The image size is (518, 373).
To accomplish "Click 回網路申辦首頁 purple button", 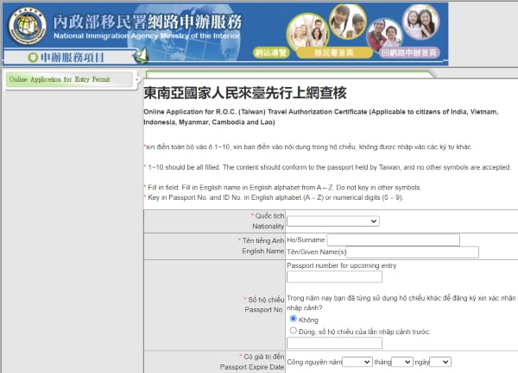I will [x=409, y=53].
